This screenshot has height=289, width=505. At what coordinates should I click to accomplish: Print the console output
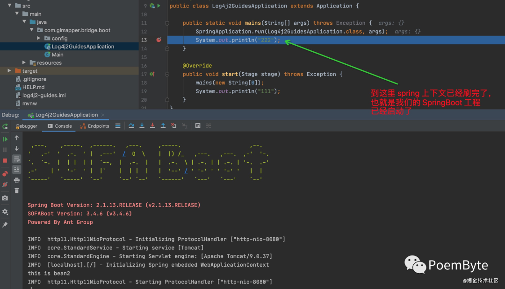click(x=17, y=180)
